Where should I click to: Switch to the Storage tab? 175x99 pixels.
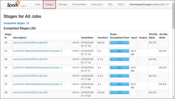tap(63, 4)
